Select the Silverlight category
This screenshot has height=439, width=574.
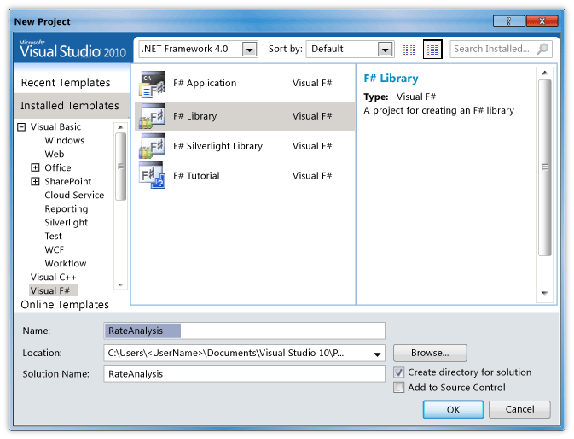(67, 223)
